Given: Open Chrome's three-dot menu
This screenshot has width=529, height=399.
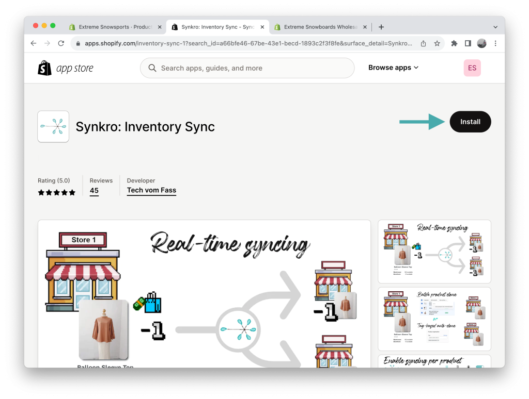Looking at the screenshot, I should pos(495,43).
